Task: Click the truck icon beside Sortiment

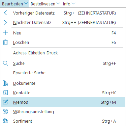Action: [x=5, y=121]
